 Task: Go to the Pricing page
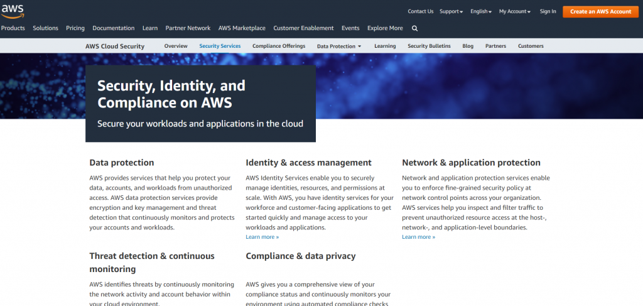click(x=75, y=28)
